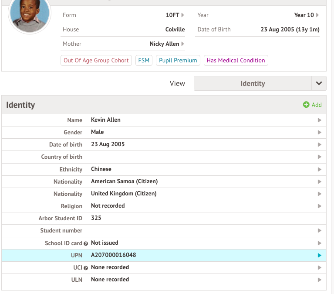Image resolution: width=334 pixels, height=294 pixels.
Task: Click the UCI help question icon
Action: tap(86, 268)
